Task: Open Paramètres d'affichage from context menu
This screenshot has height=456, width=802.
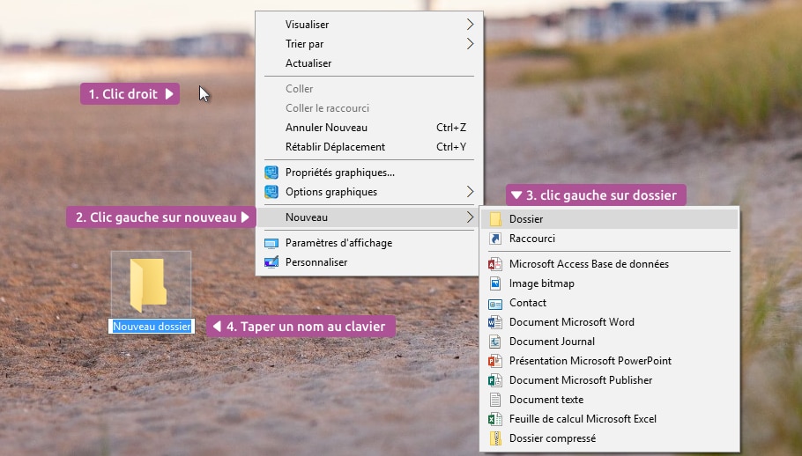Action: (338, 243)
